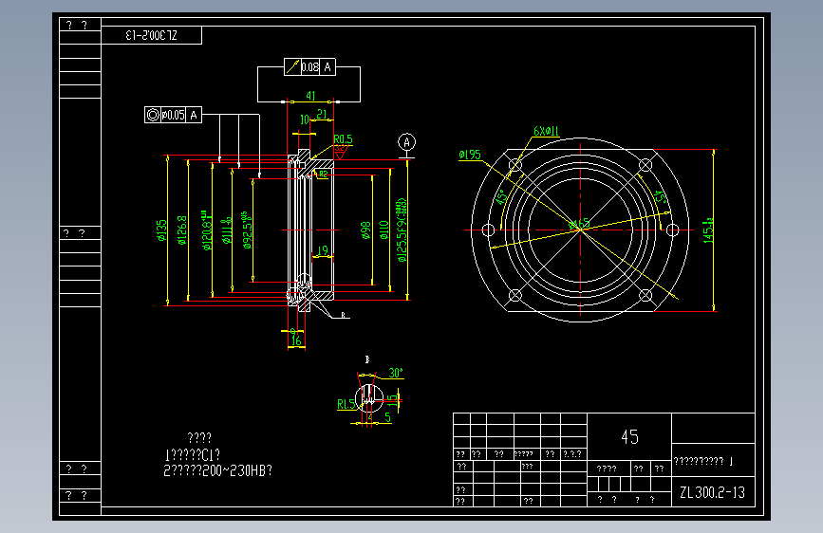
Task: Pick the small R2 radius label
Action: [324, 175]
